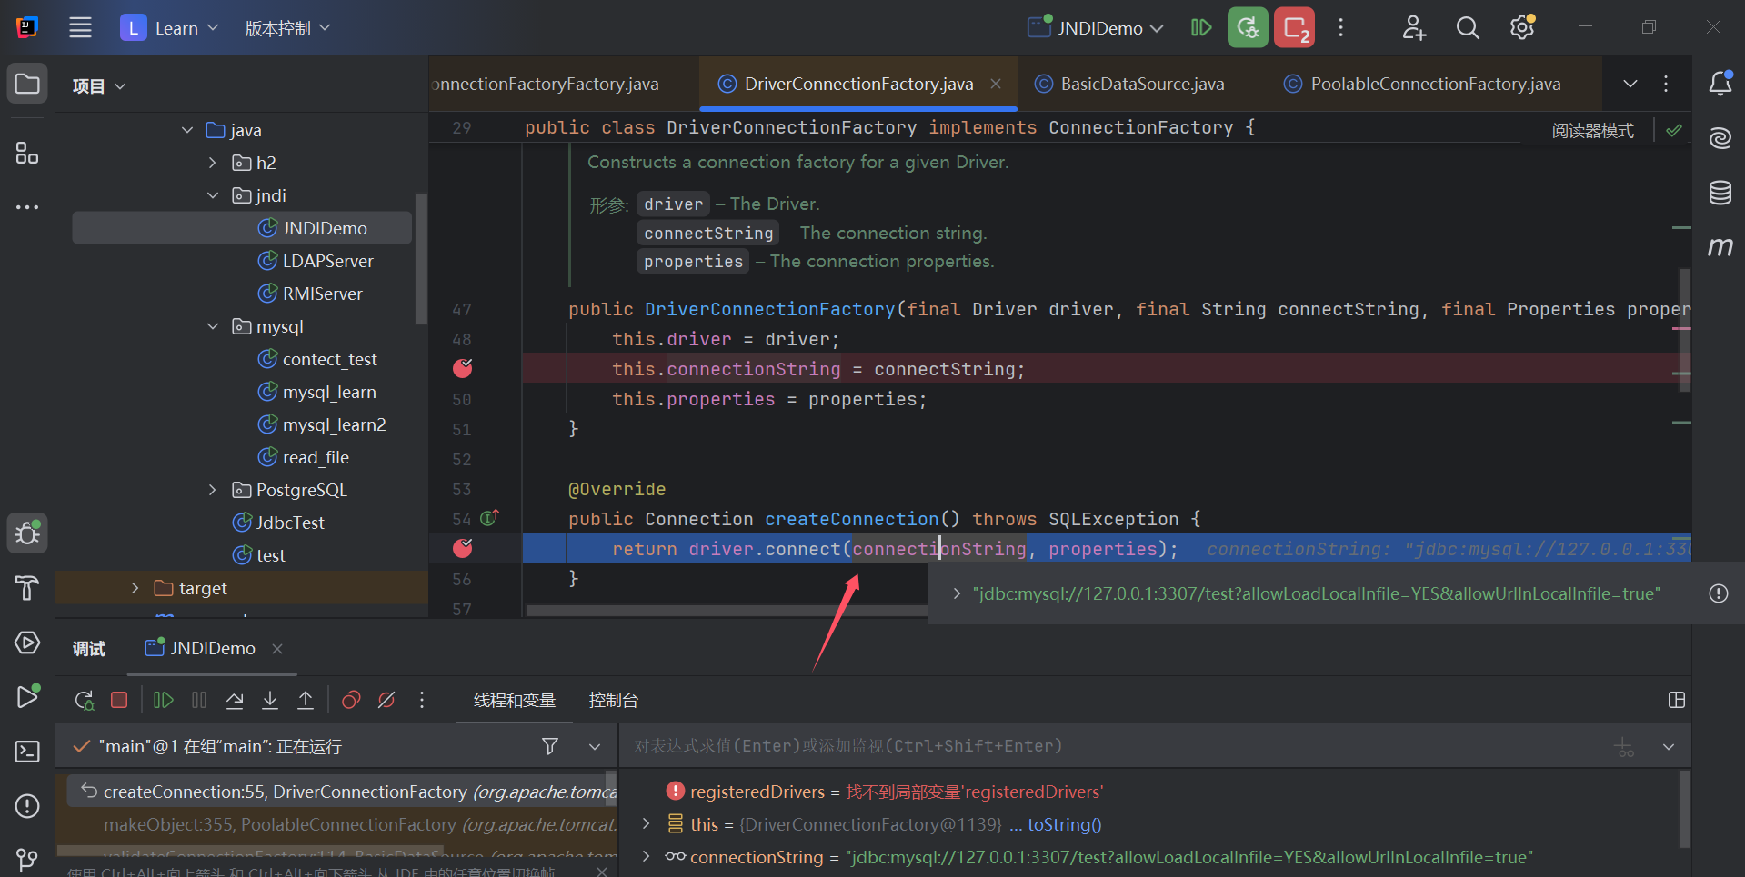
Task: Toggle Reader Mode label
Action: coord(1592,131)
